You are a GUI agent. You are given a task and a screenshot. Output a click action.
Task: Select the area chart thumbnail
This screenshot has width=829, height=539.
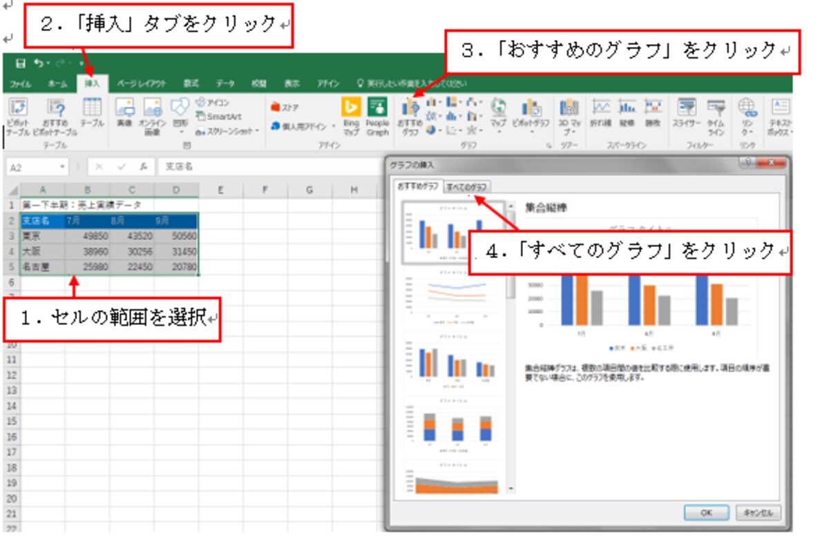452,478
